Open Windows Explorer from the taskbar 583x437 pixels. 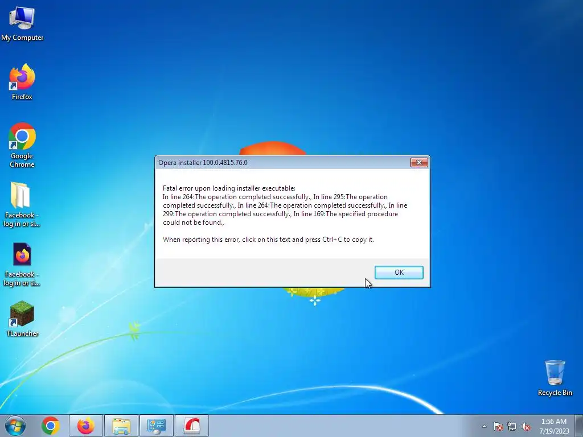pos(121,426)
